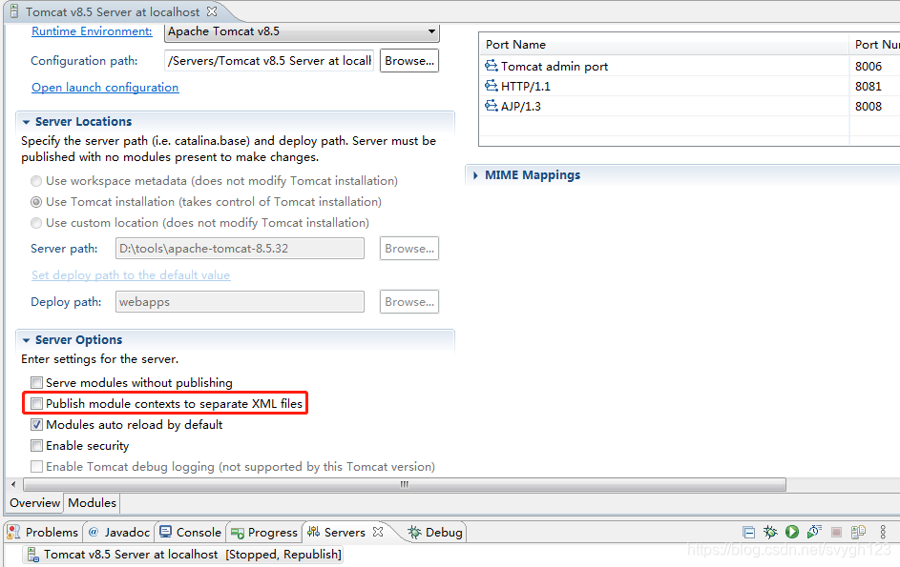Image resolution: width=900 pixels, height=567 pixels.
Task: Click the Deploy path field containing webapps
Action: (240, 301)
